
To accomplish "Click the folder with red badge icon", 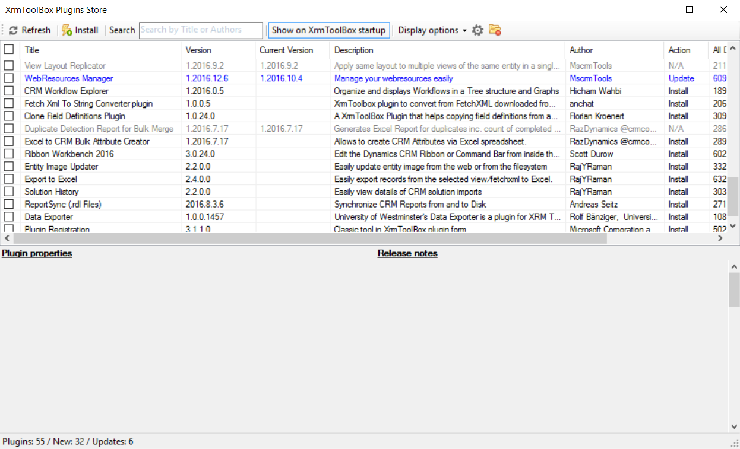I will pyautogui.click(x=495, y=30).
